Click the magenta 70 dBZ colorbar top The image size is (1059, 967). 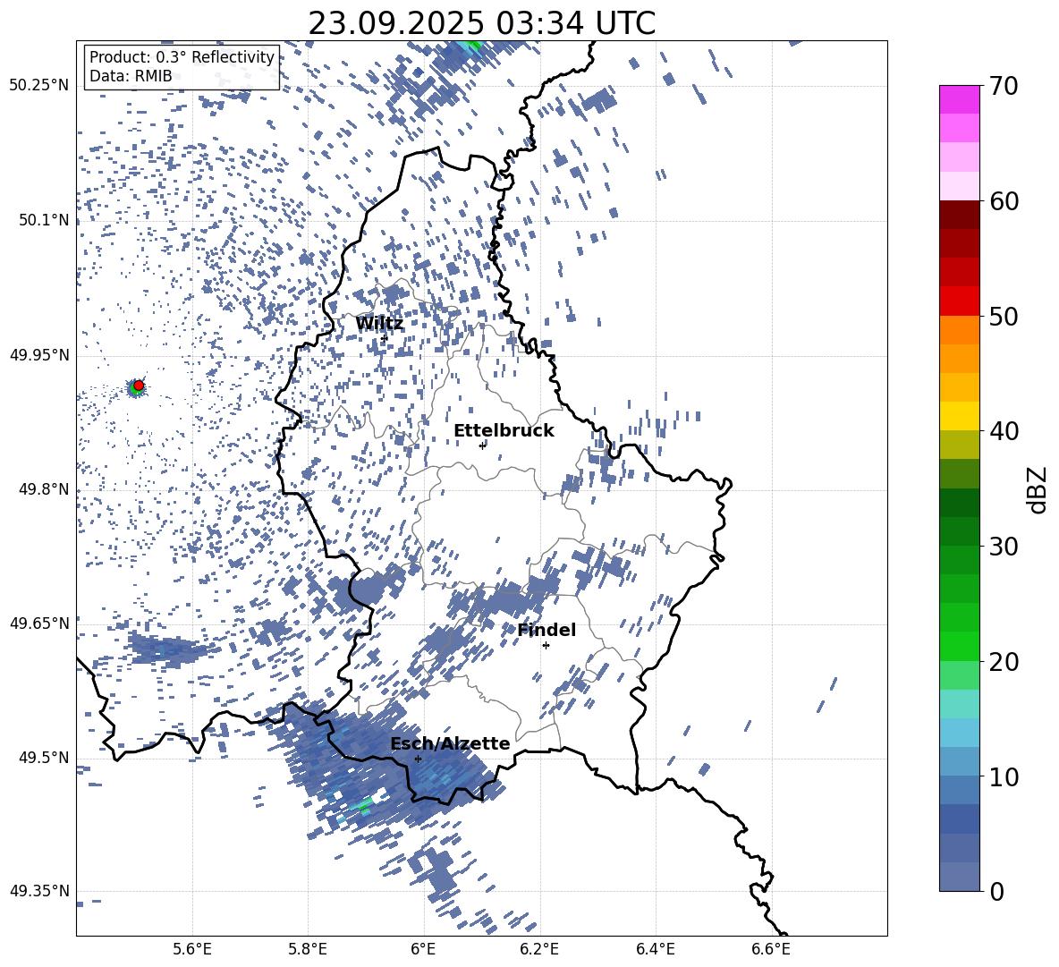point(960,99)
